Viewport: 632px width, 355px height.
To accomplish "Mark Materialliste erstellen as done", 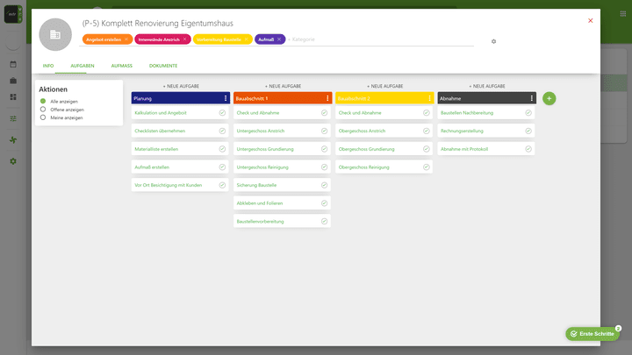I will pos(222,149).
